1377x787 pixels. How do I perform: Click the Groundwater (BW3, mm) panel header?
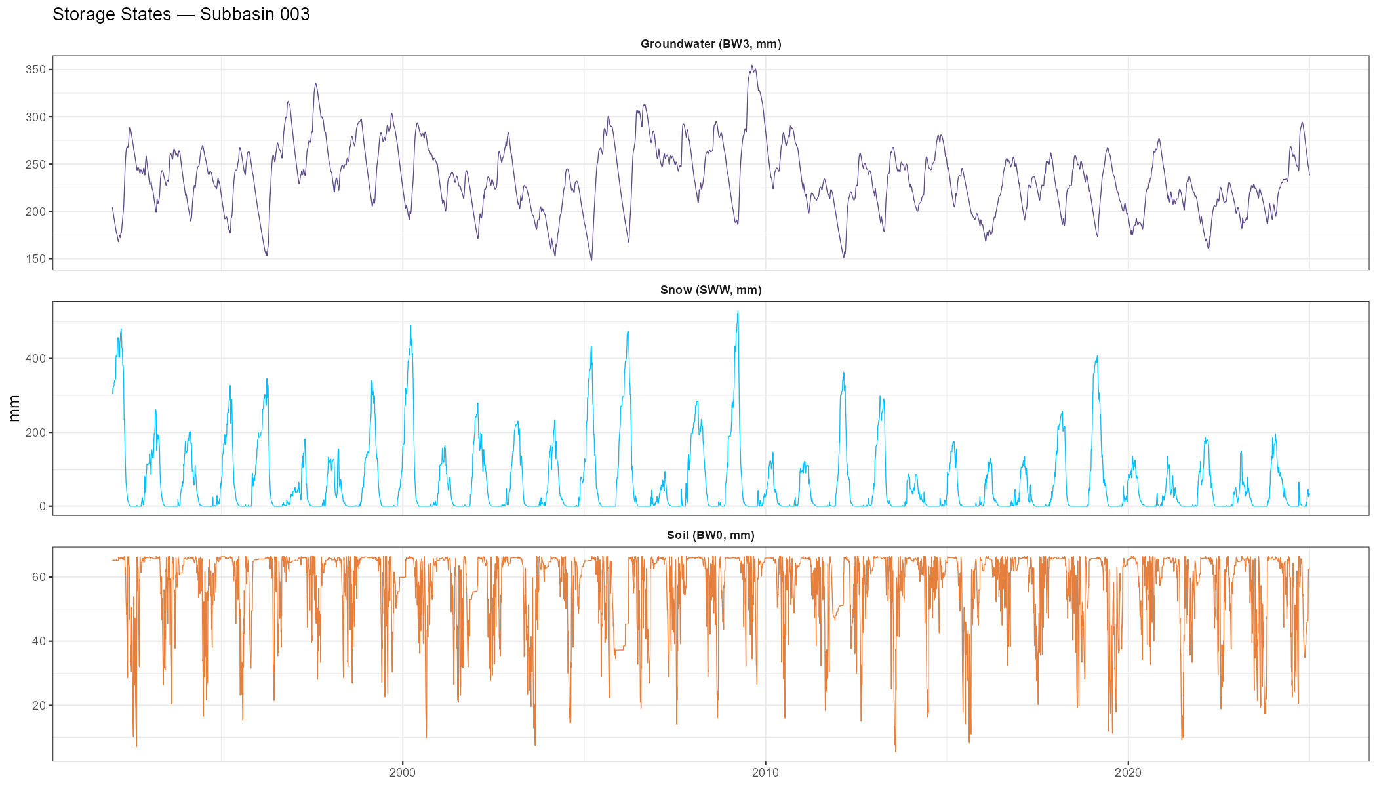(711, 44)
